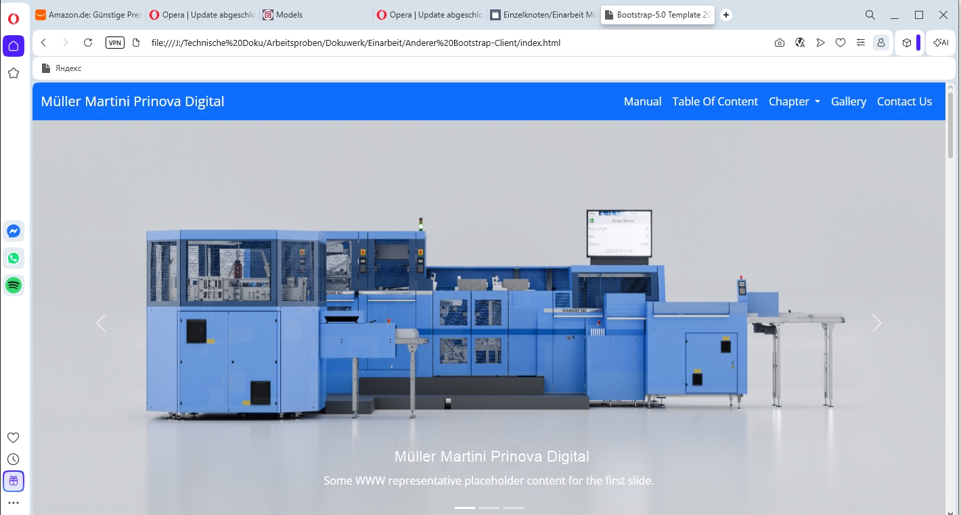Open a new tab with plus button
The width and height of the screenshot is (961, 515).
pyautogui.click(x=726, y=15)
